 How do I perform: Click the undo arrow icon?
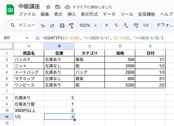(x=43, y=26)
